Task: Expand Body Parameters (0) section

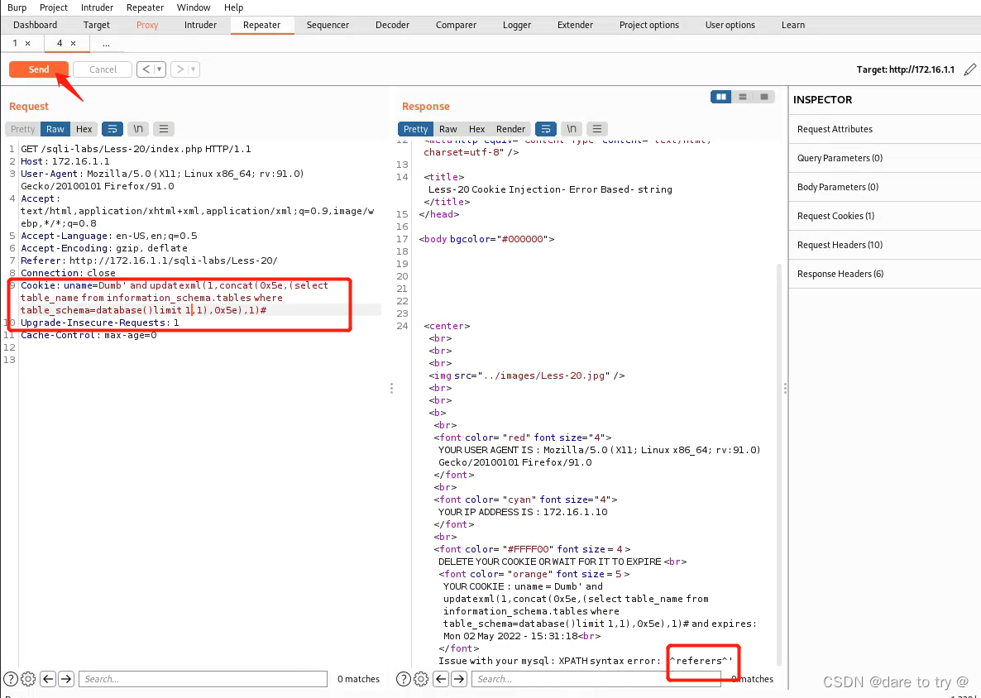Action: click(x=885, y=186)
